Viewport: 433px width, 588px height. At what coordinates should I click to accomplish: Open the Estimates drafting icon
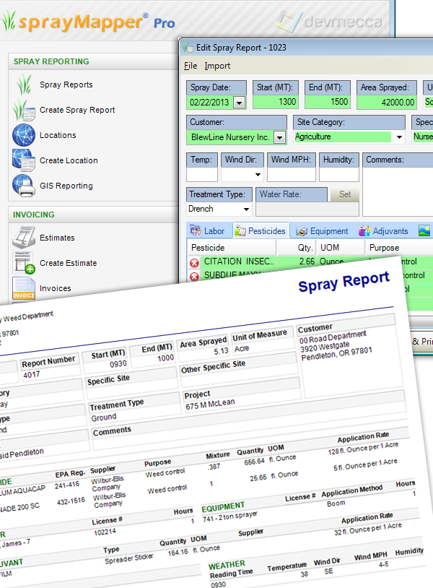point(24,238)
